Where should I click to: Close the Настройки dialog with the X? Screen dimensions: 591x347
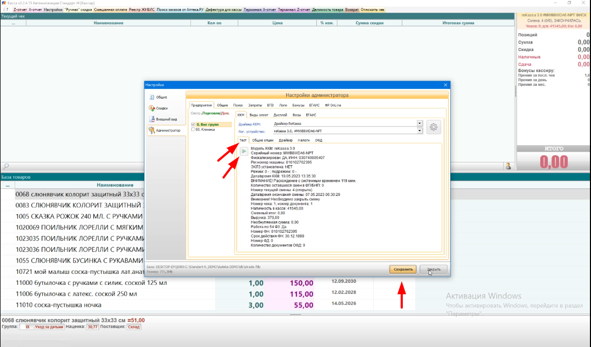pyautogui.click(x=445, y=85)
